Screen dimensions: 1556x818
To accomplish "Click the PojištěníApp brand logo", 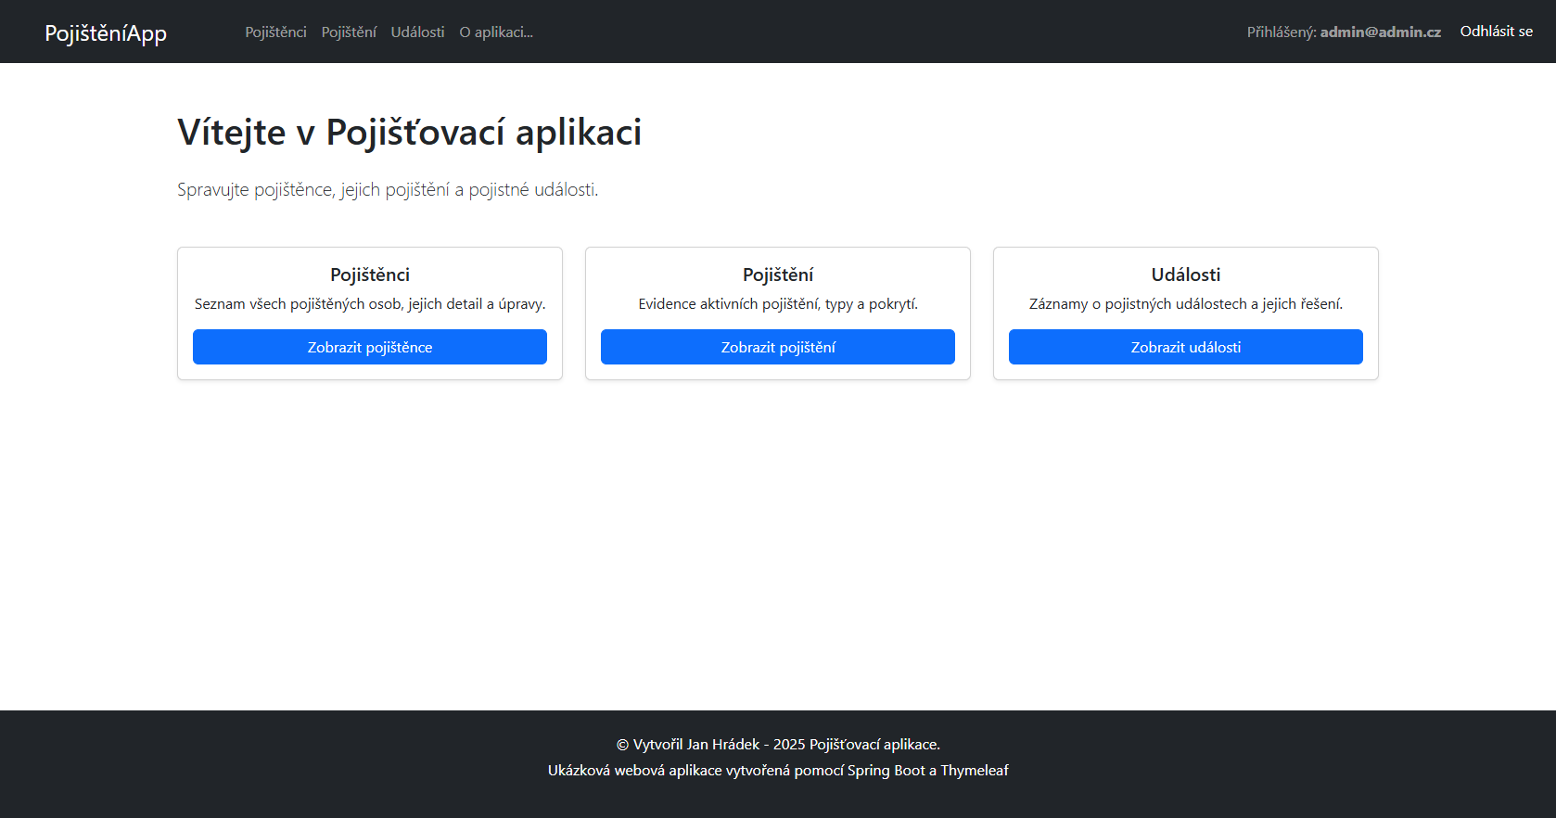I will (x=106, y=33).
